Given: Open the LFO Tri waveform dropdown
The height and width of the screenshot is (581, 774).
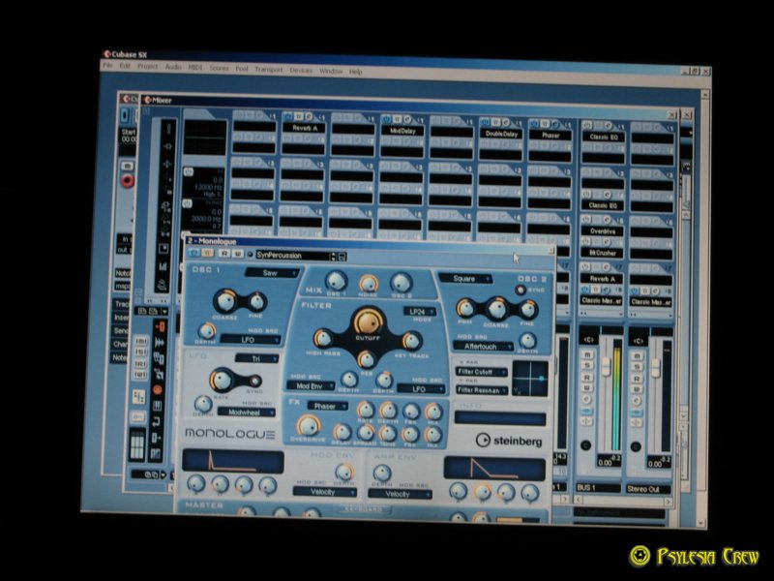Looking at the screenshot, I should (x=256, y=358).
